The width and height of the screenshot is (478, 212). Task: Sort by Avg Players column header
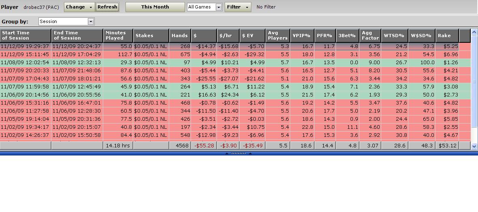pyautogui.click(x=278, y=36)
